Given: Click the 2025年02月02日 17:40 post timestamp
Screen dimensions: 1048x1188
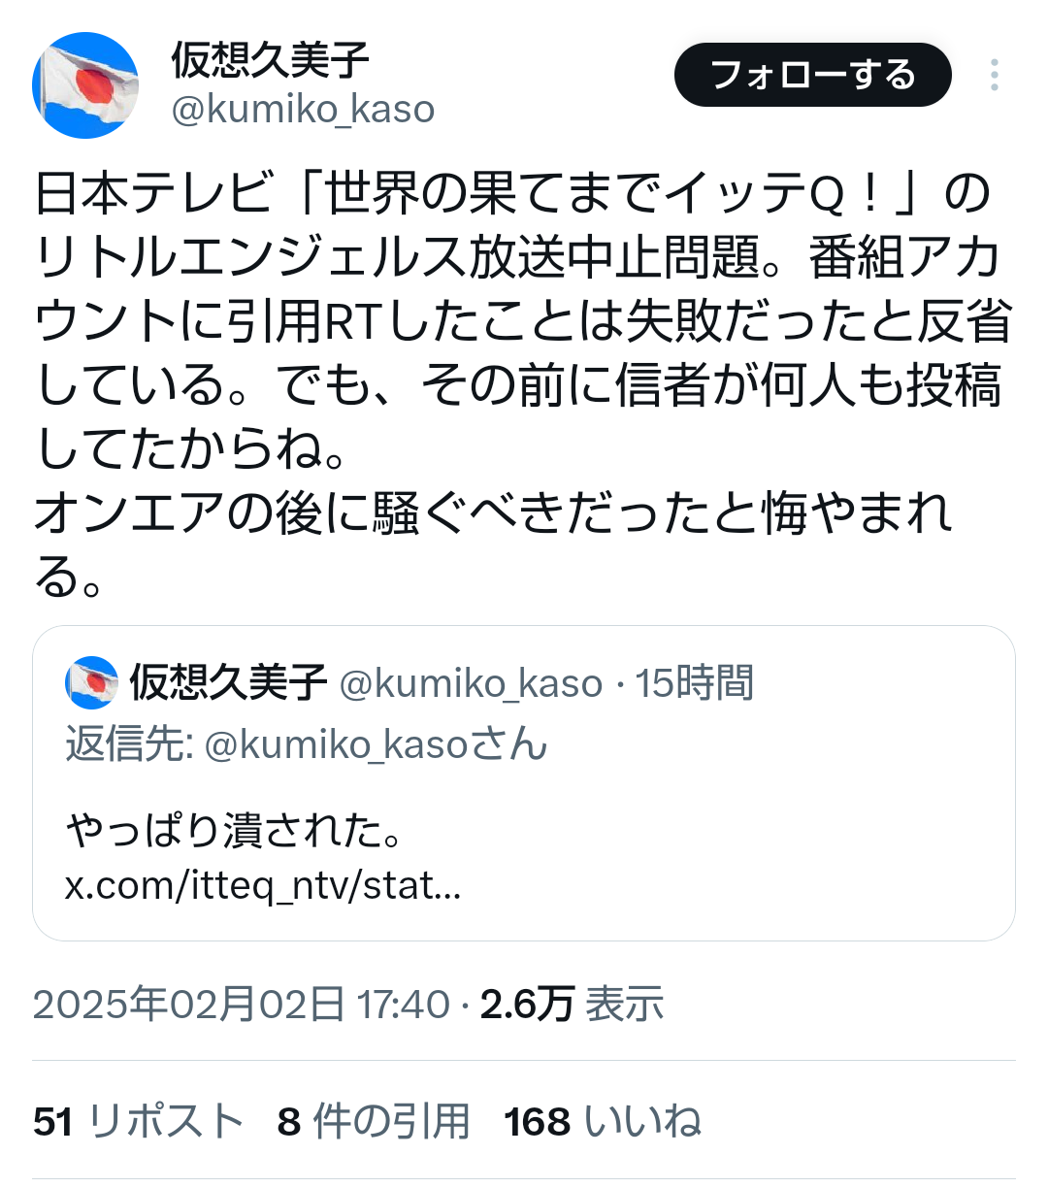Looking at the screenshot, I should tap(241, 1005).
